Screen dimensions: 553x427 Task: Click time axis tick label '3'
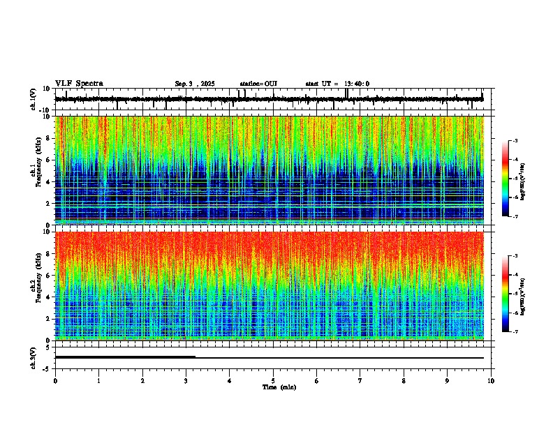pos(186,381)
